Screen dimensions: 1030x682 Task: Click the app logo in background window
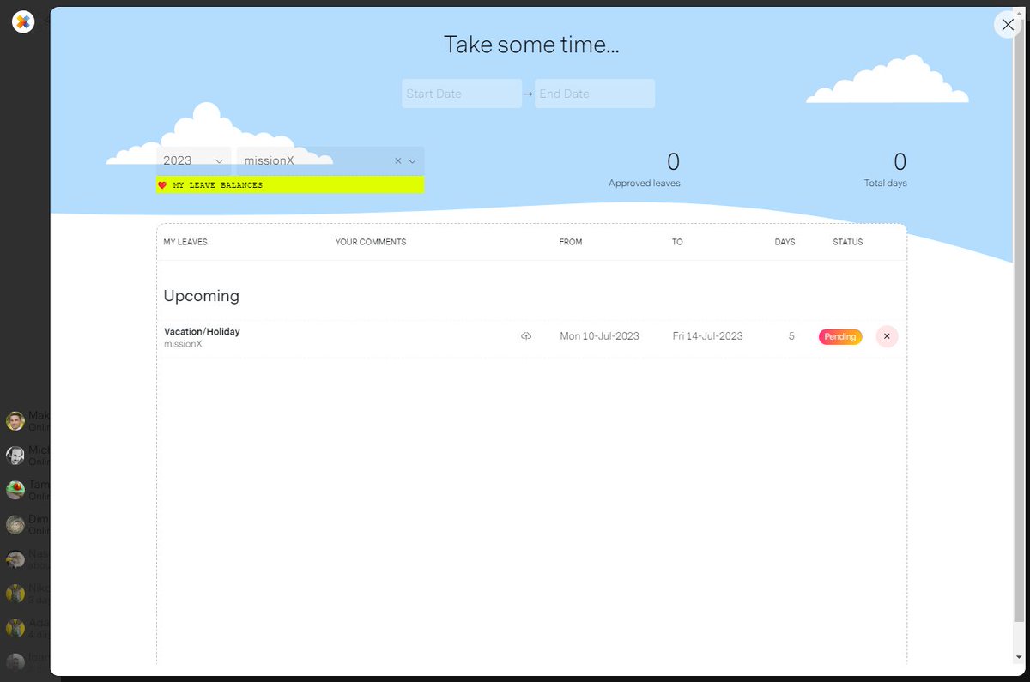(x=23, y=22)
